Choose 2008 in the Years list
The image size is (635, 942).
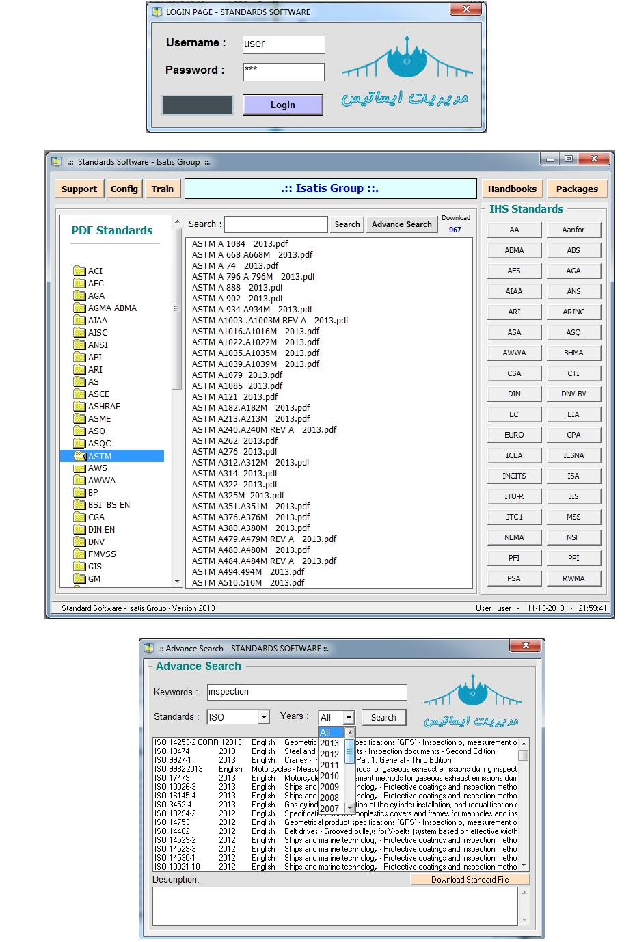pyautogui.click(x=329, y=798)
